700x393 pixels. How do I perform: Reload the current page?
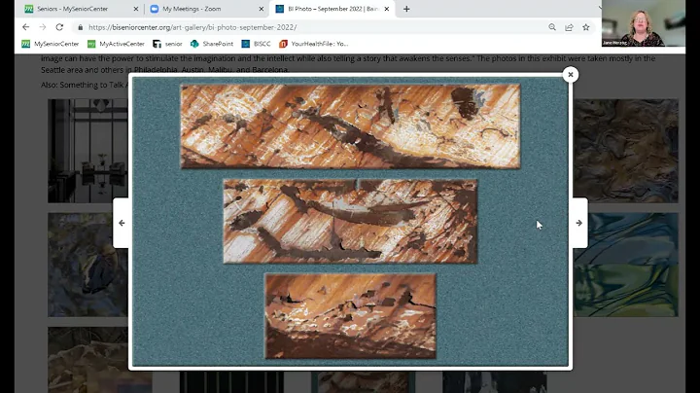59,27
